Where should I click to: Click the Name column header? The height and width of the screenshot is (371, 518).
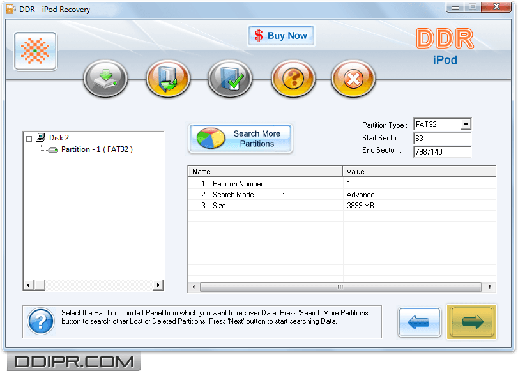(265, 172)
